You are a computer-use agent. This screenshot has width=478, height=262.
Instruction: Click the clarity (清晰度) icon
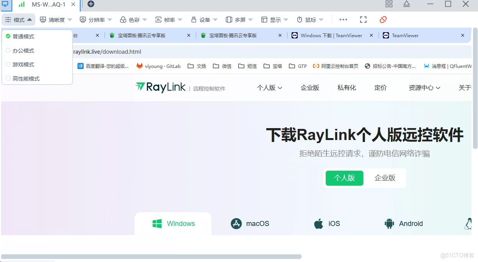(x=43, y=20)
